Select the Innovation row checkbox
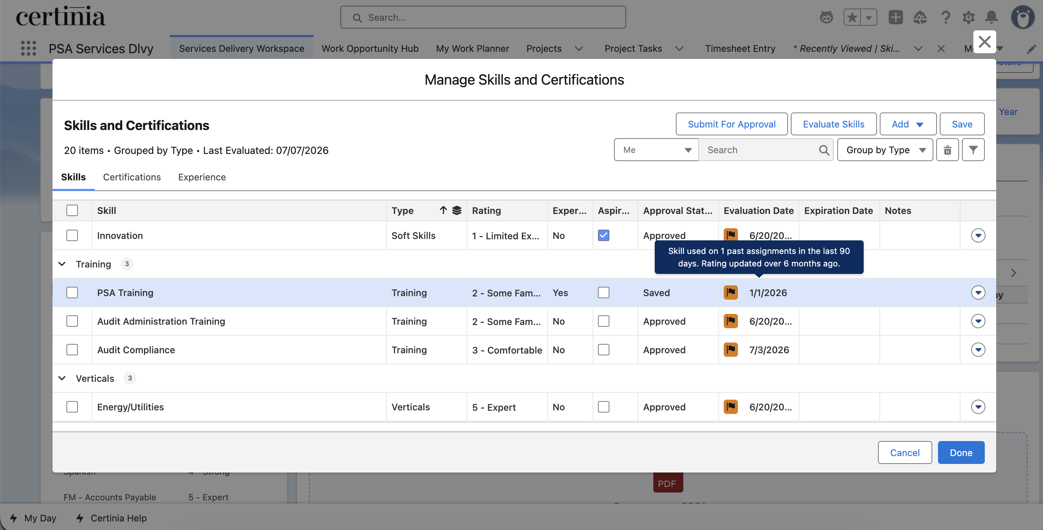 click(72, 235)
